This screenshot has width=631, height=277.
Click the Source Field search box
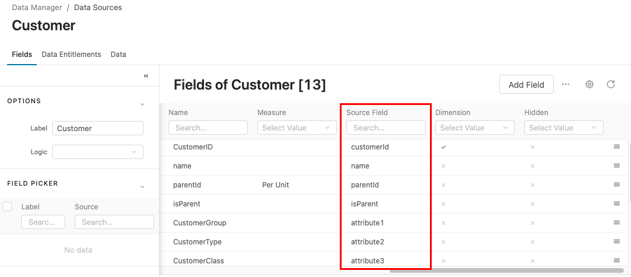point(386,128)
